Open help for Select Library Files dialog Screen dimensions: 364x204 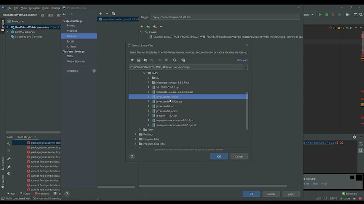(132, 157)
